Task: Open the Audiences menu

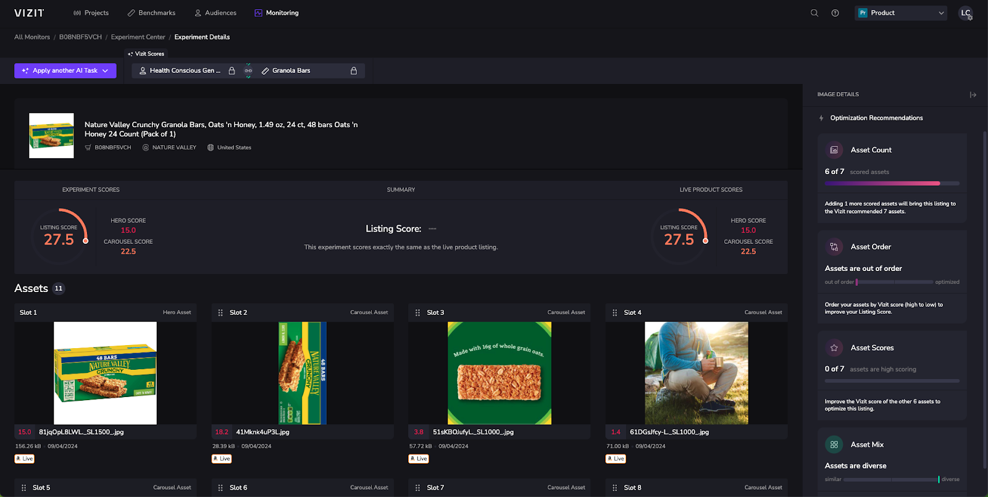Action: pos(216,13)
